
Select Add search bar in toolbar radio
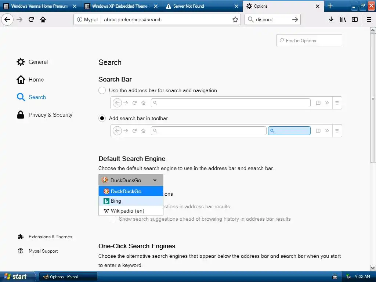click(x=102, y=118)
